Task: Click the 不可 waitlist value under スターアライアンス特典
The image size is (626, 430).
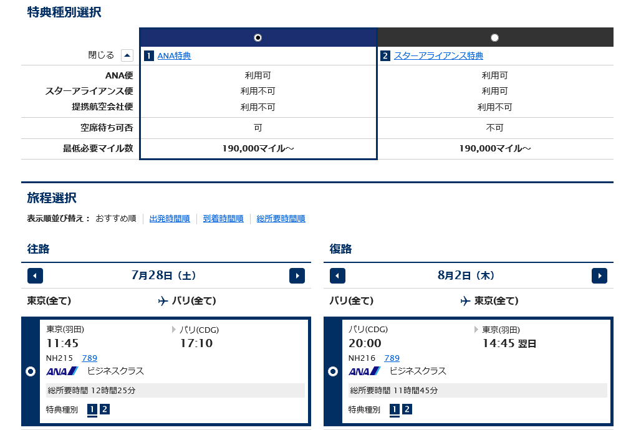Action: [494, 128]
